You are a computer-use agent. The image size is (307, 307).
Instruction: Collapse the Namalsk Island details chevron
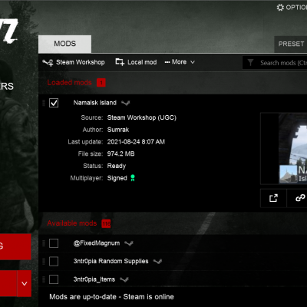point(125,103)
